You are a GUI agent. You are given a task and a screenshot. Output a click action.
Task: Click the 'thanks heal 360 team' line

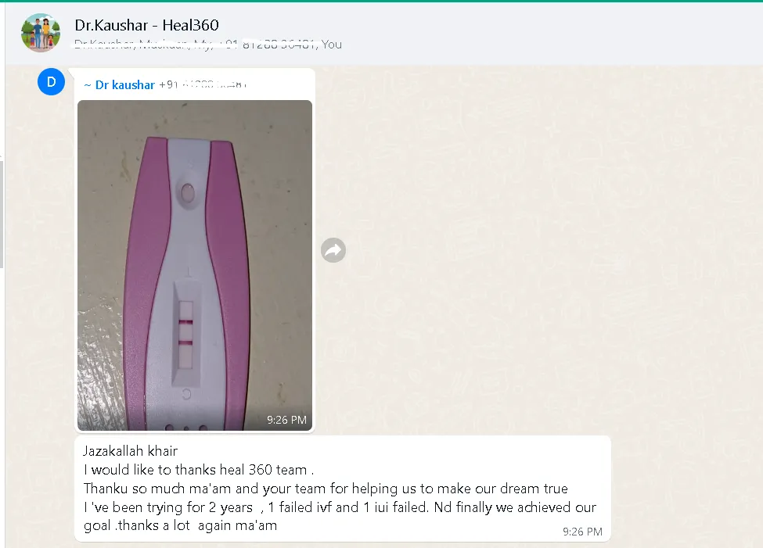(x=199, y=470)
